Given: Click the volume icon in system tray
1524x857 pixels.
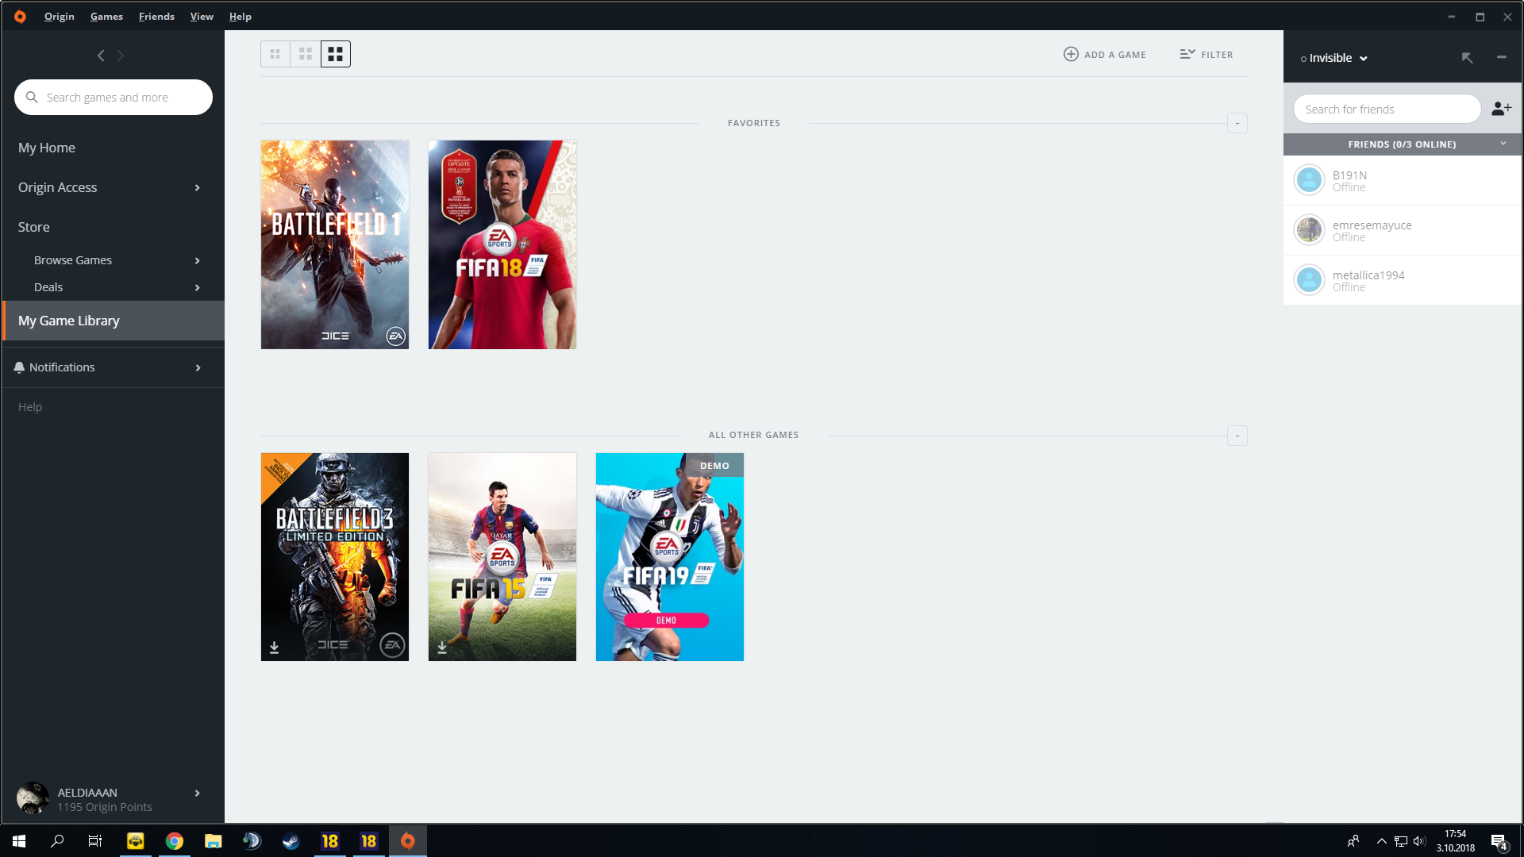Looking at the screenshot, I should [x=1419, y=841].
